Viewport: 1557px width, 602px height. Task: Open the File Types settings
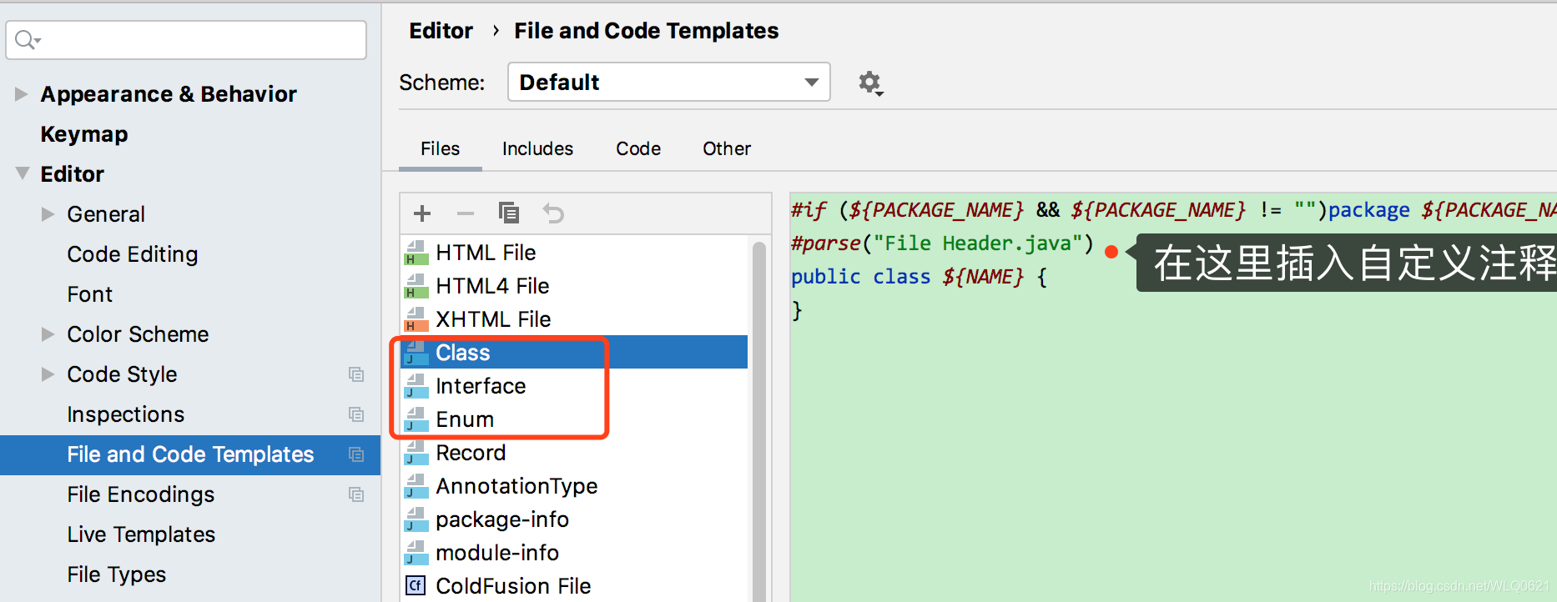coord(117,574)
